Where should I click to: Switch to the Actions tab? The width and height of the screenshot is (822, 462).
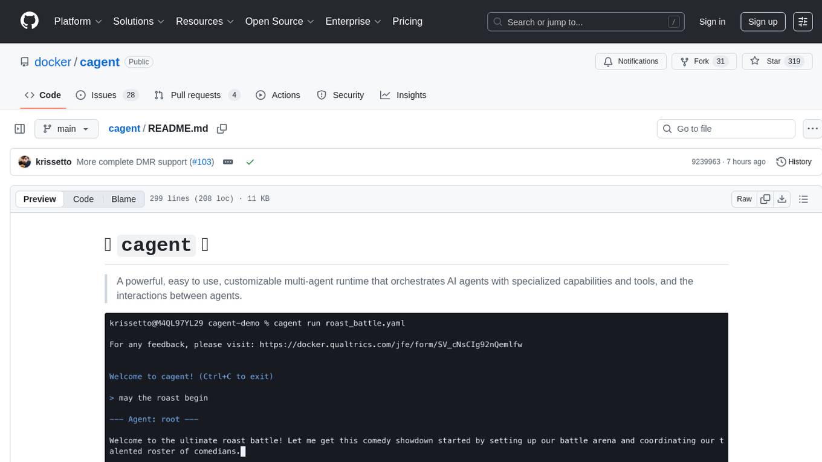[278, 95]
